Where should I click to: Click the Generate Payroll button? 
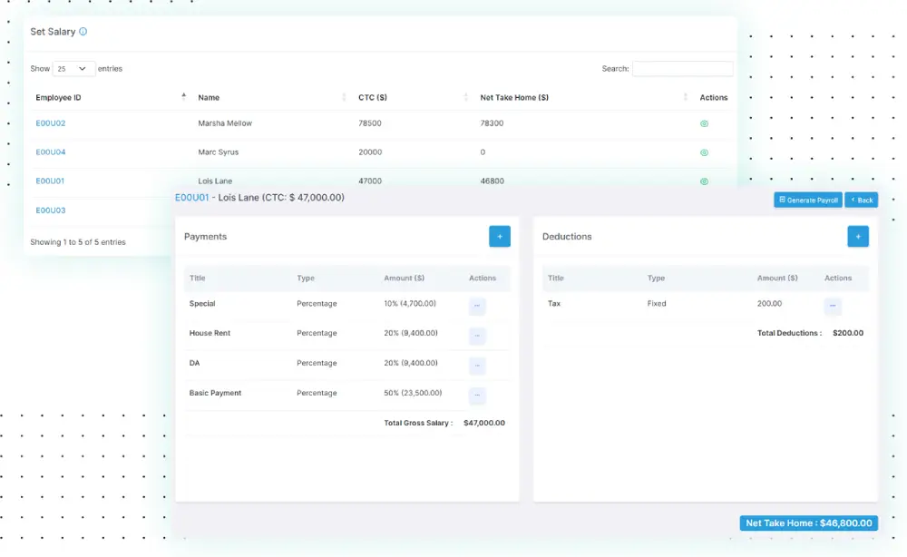click(x=808, y=200)
